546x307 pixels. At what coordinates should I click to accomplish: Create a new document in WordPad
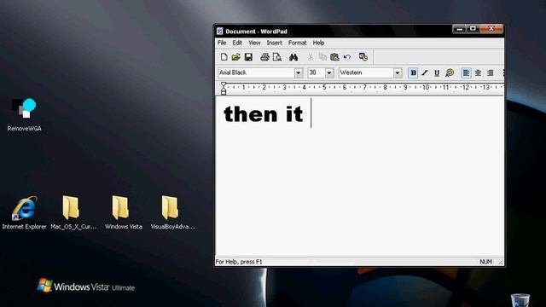pos(224,57)
